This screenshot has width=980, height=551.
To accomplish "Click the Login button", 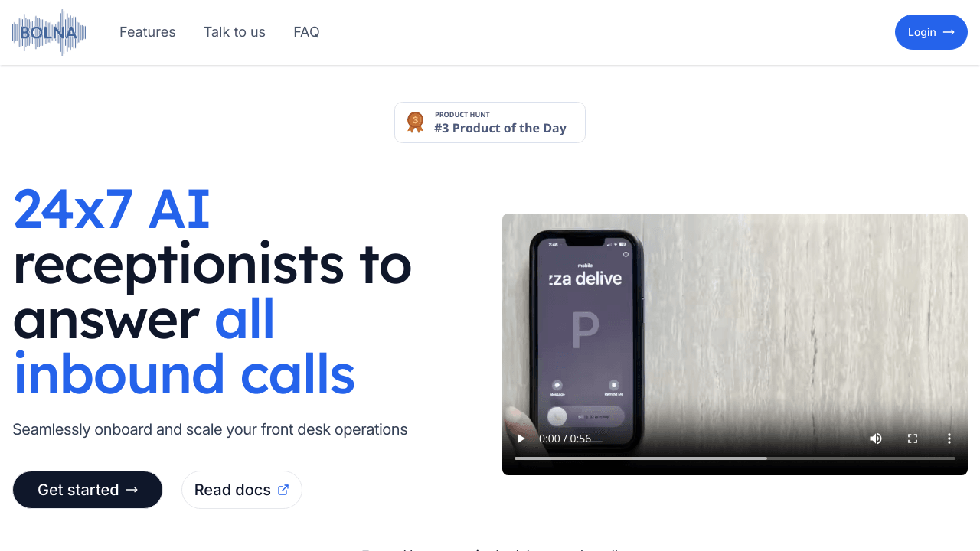I will (931, 32).
